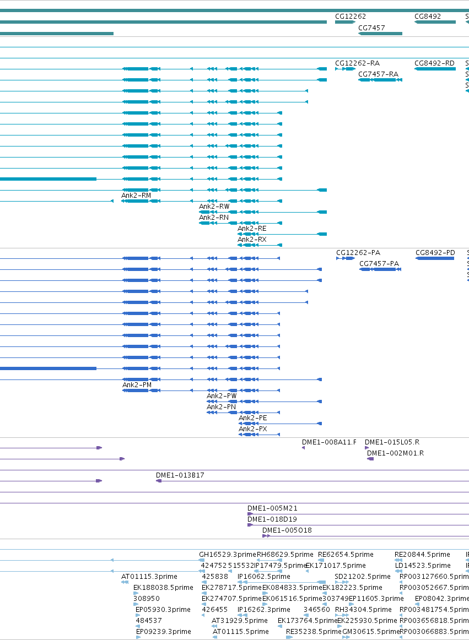Open EST RE20844.5prime
This screenshot has height=640, width=469.
pos(422,555)
